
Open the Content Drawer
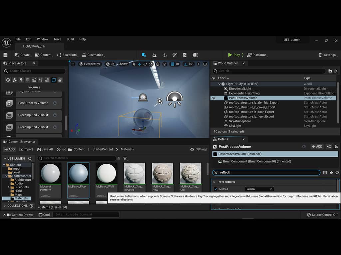pyautogui.click(x=20, y=215)
